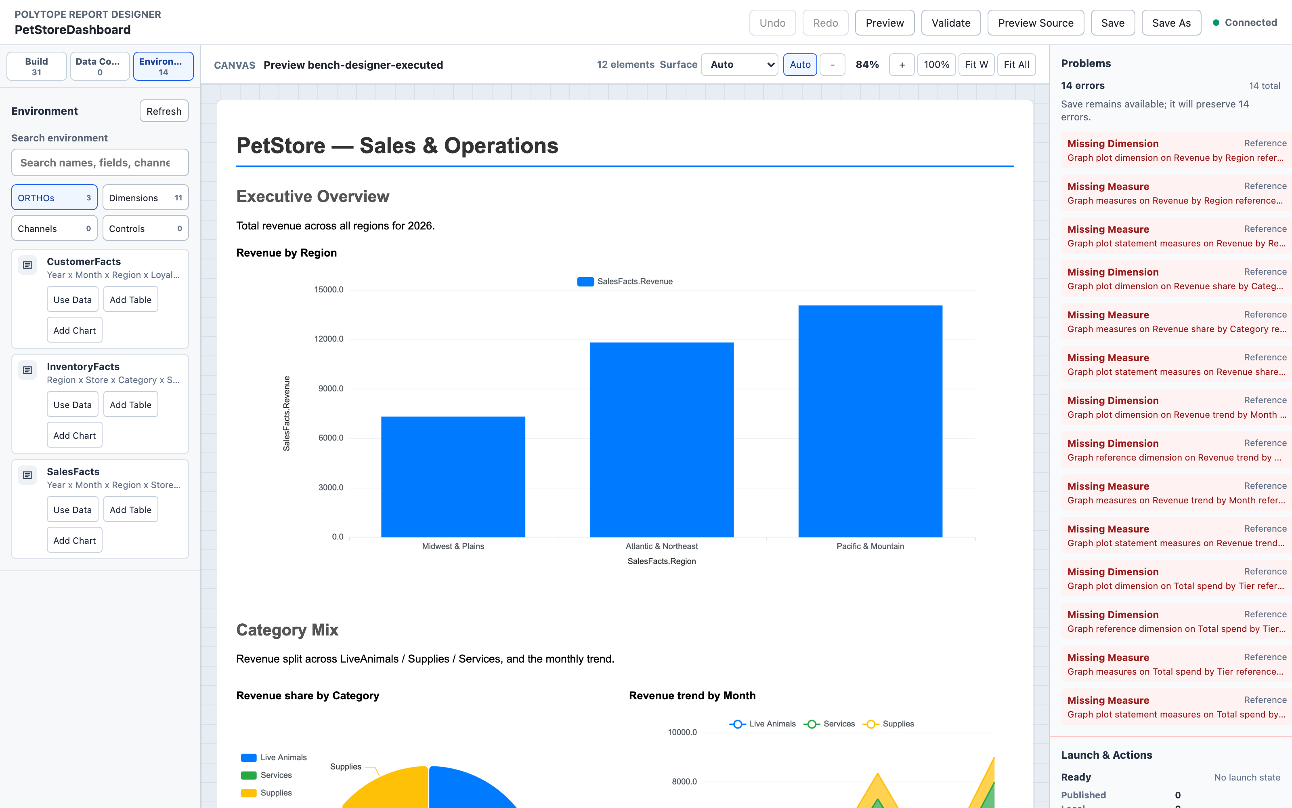Select the Channels filter

click(55, 228)
